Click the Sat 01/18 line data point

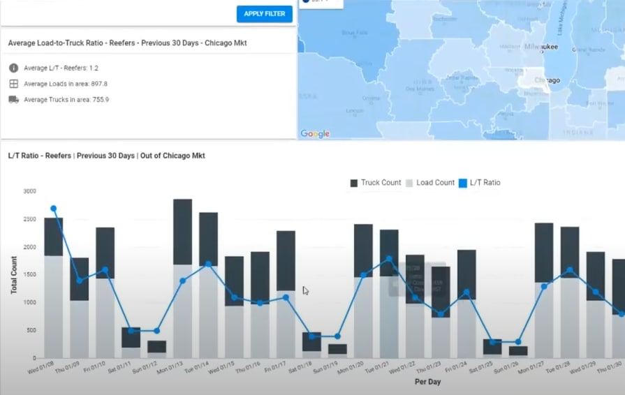[x=311, y=336]
